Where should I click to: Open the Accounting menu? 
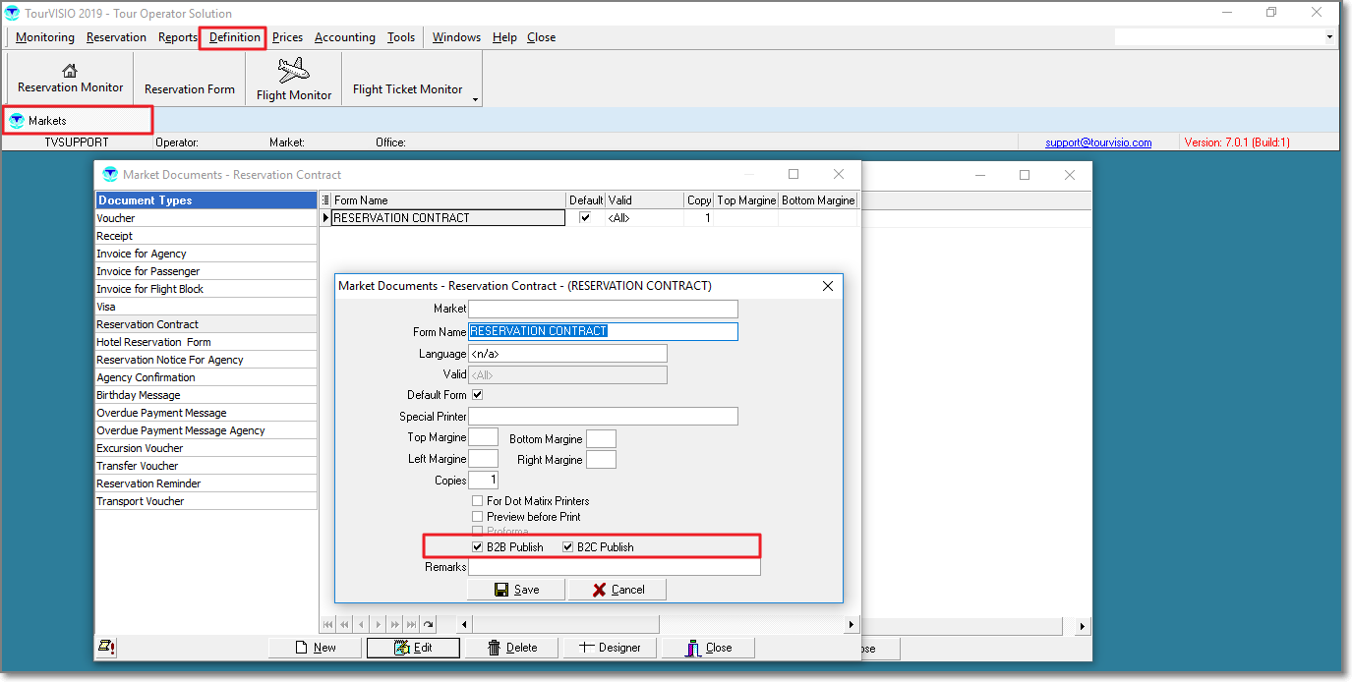coord(344,37)
